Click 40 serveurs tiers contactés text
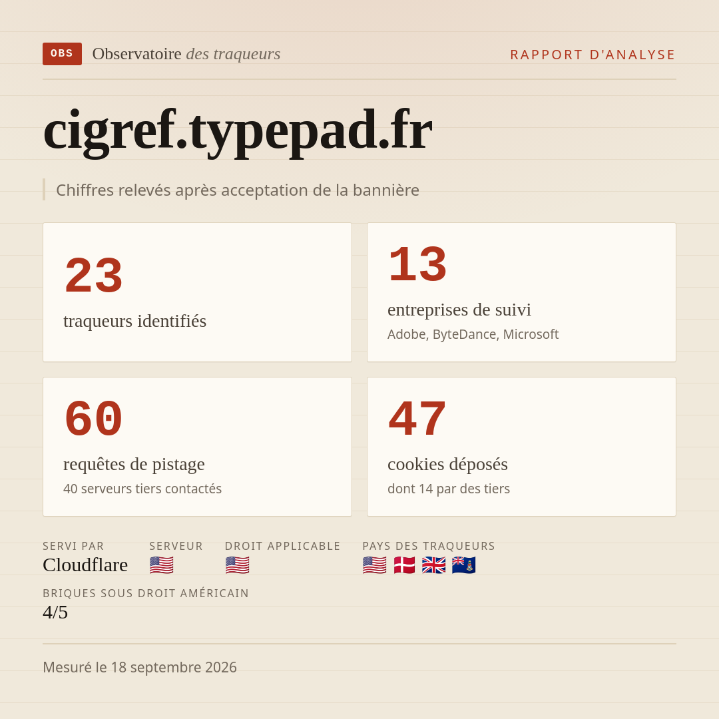 point(142,489)
